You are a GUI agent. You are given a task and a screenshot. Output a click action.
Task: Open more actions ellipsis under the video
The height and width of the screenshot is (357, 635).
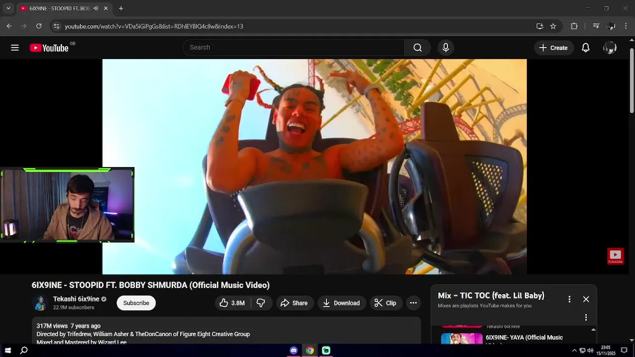pos(413,303)
